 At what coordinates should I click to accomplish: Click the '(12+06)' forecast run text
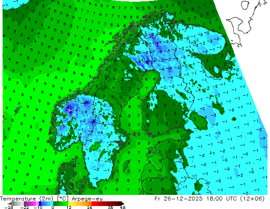(253, 199)
